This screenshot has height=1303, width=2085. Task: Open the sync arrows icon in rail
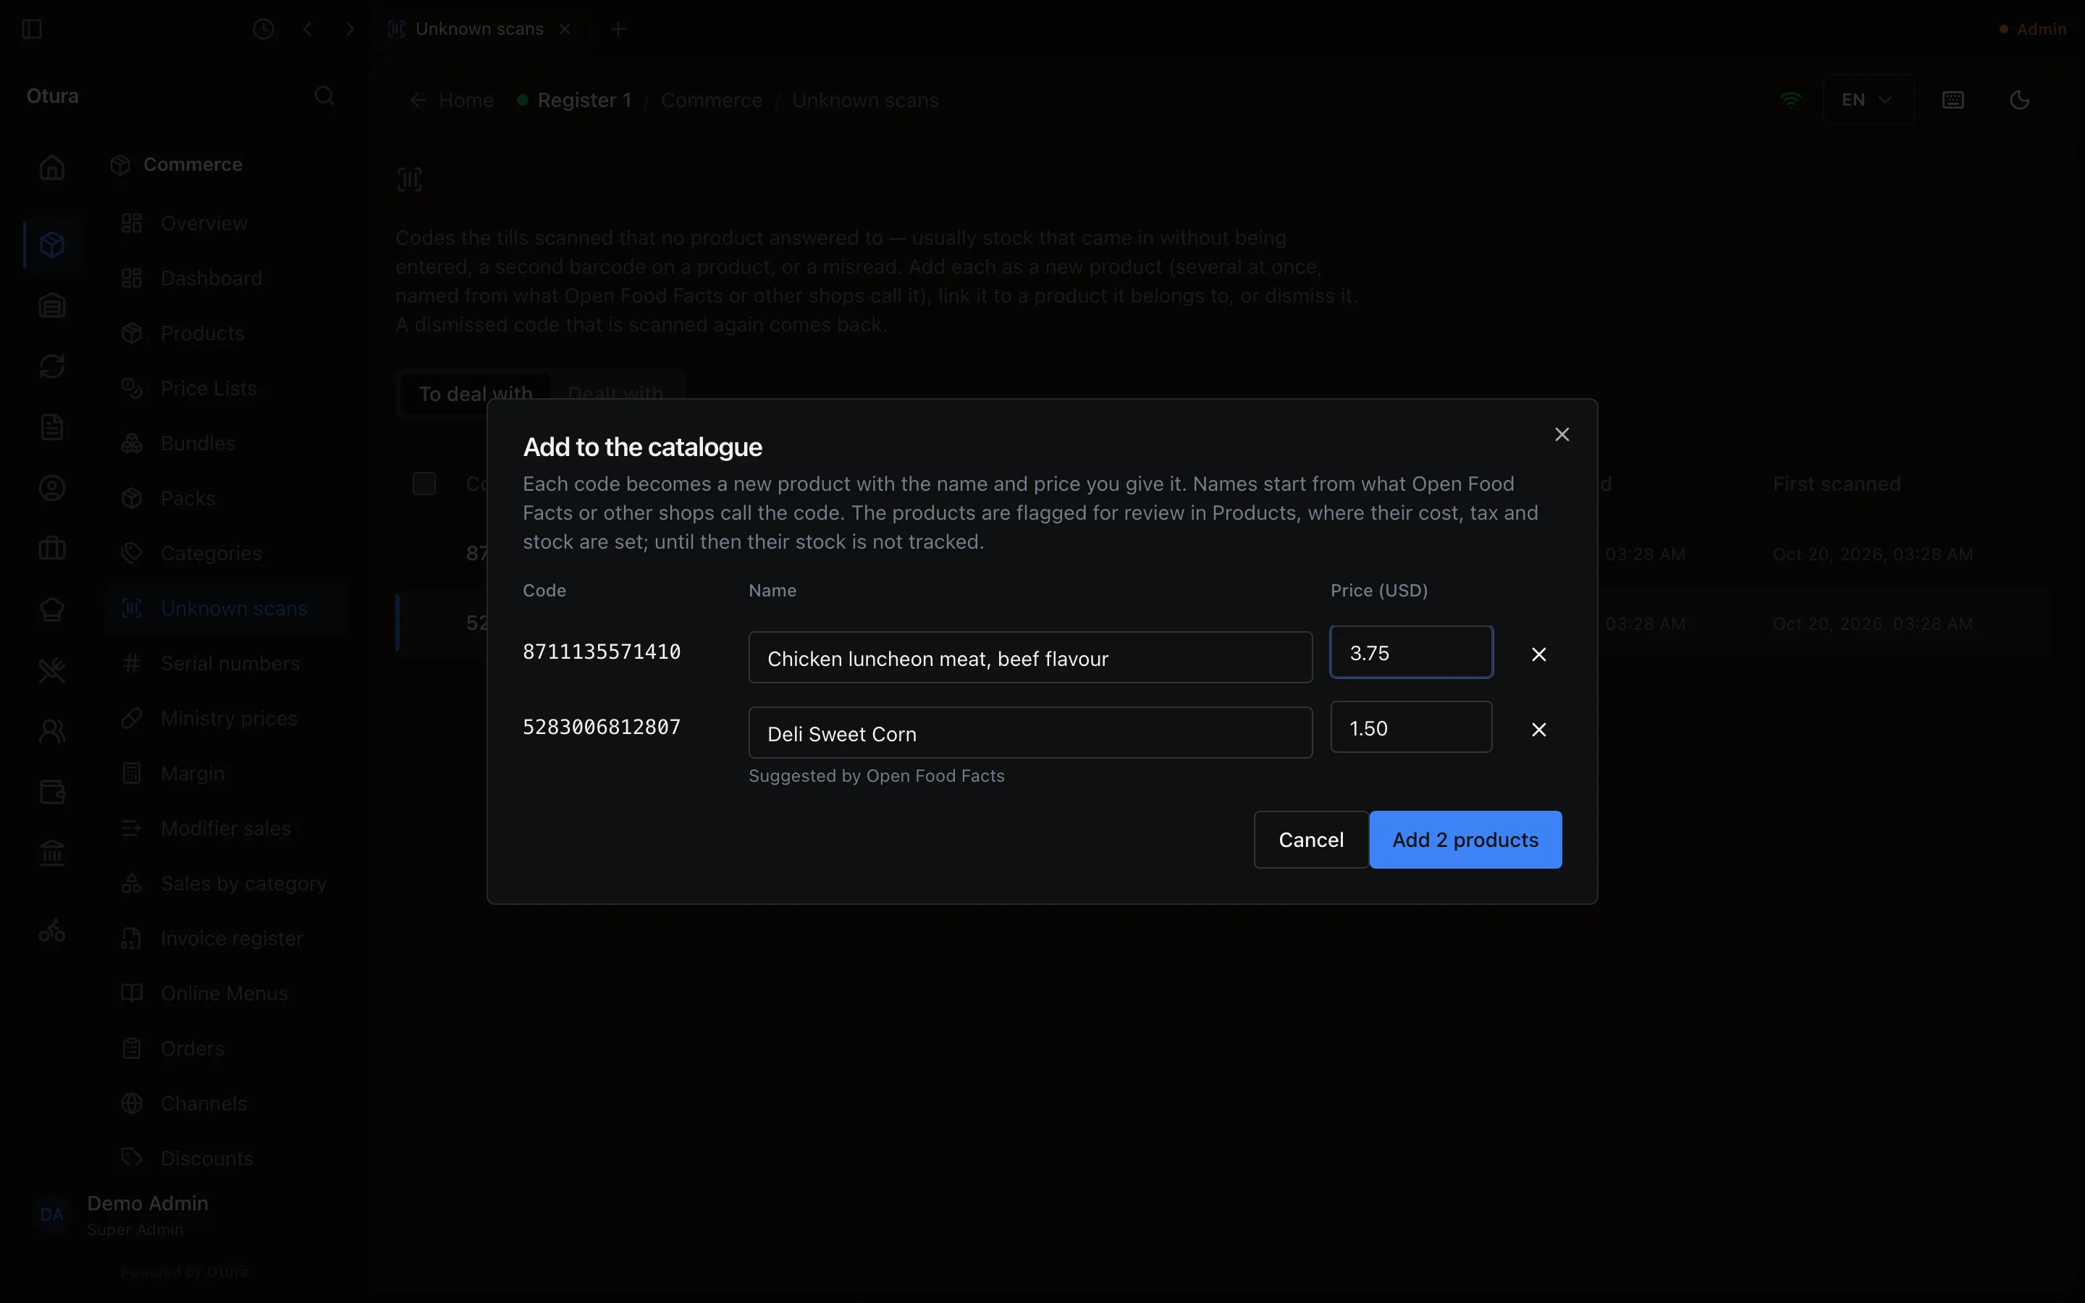point(53,366)
